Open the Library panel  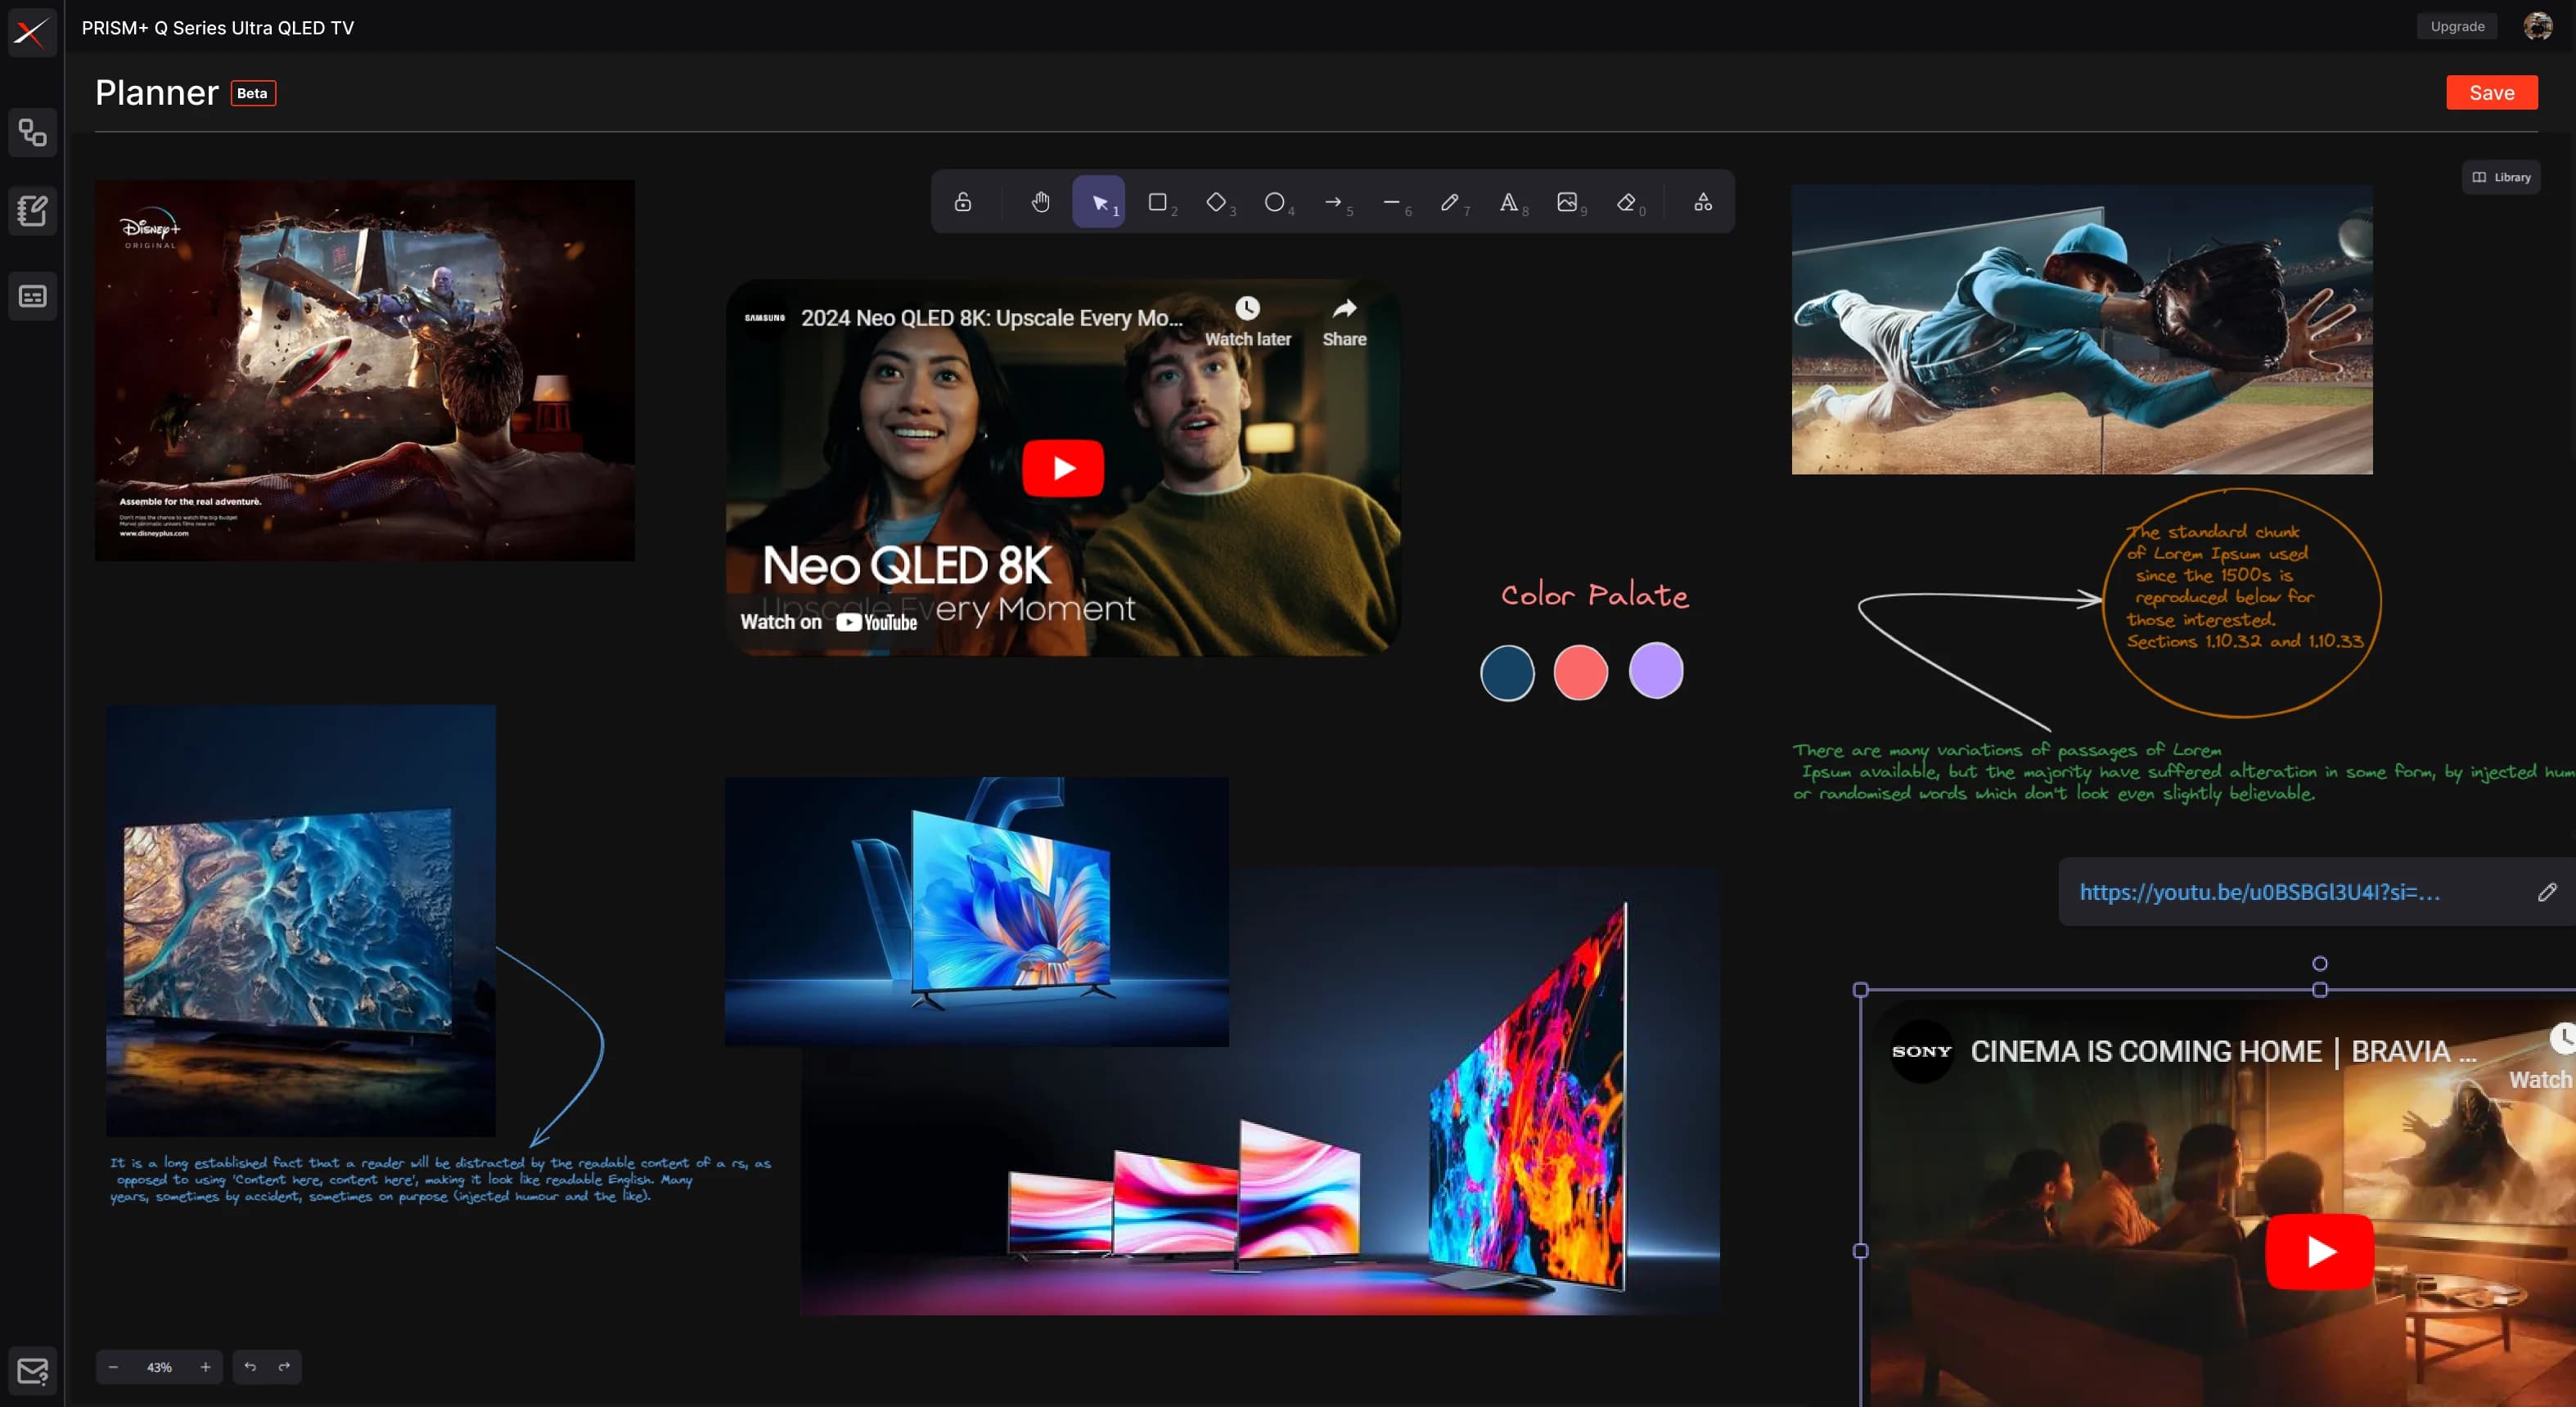pos(2501,177)
